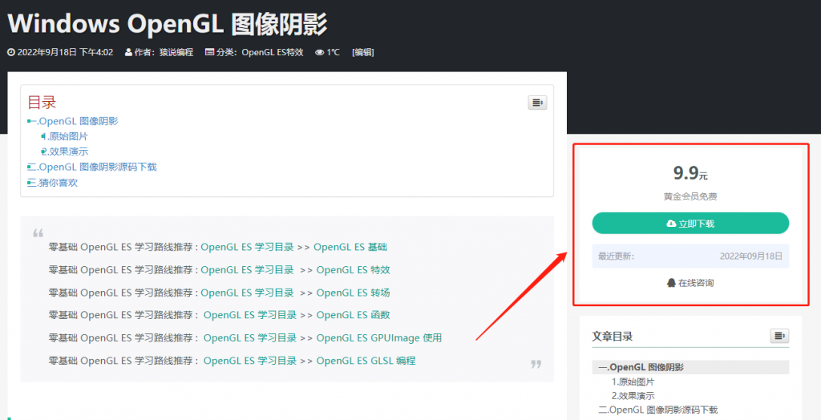Image resolution: width=821 pixels, height=420 pixels.
Task: Open the OpenGL ES GPUImage 使用 link
Action: [x=379, y=337]
